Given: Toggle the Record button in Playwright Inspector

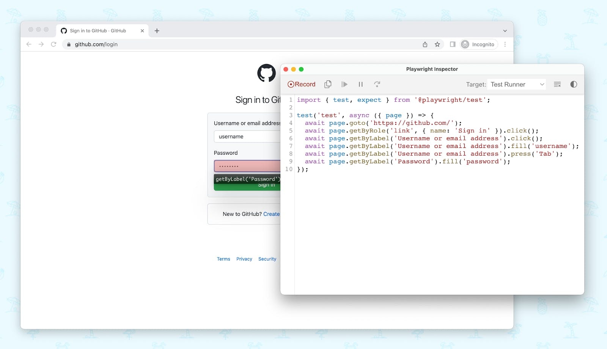Looking at the screenshot, I should click(x=301, y=84).
